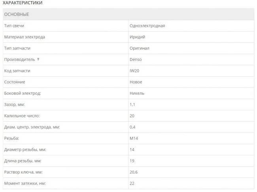The image size is (257, 192).
Task: Select the Новое condition value
Action: (x=136, y=82)
